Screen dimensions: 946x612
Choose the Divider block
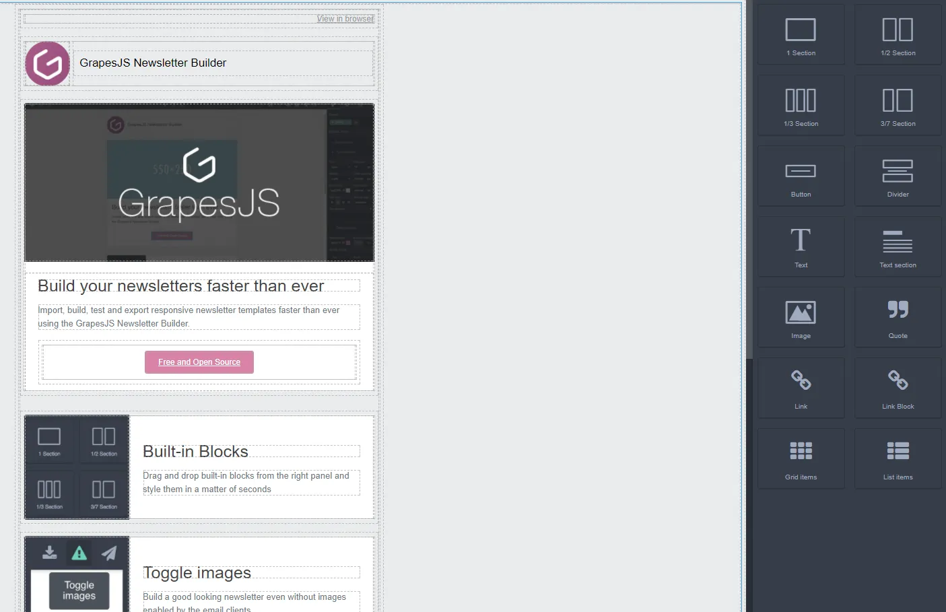click(898, 176)
